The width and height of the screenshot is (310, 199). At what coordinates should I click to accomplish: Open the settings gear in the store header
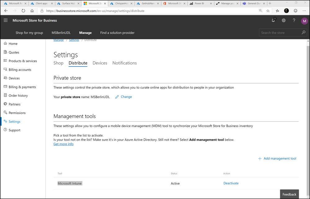point(284,20)
